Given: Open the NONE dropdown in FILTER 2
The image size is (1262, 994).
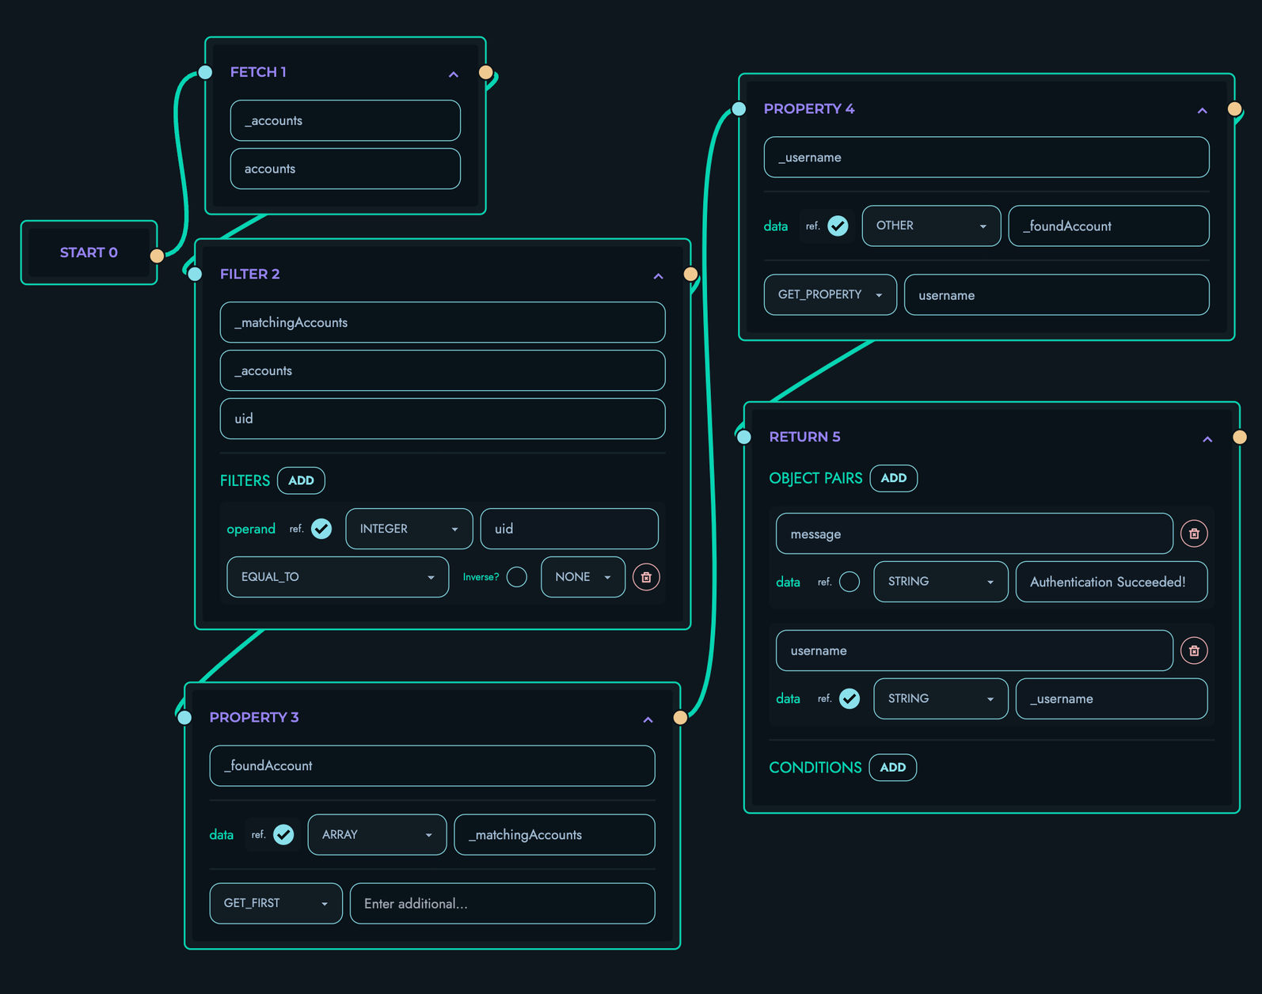Looking at the screenshot, I should (583, 577).
